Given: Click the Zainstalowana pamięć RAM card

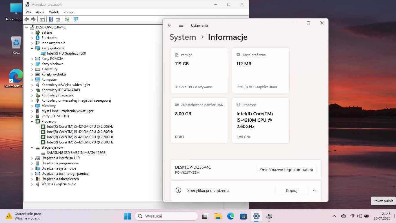Looking at the screenshot, I should 199,121.
